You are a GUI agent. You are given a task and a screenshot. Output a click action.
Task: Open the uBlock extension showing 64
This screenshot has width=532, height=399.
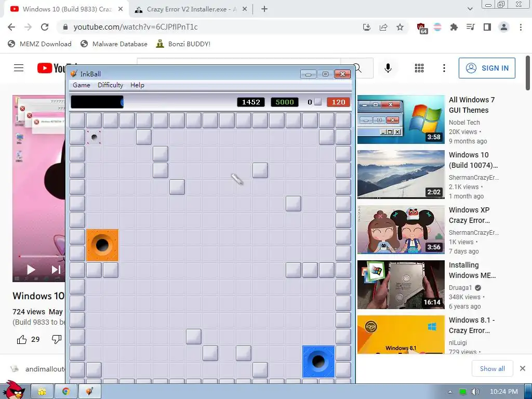point(421,28)
